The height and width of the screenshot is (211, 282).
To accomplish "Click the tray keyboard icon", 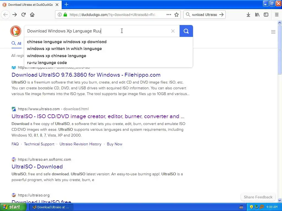I will (241, 207).
